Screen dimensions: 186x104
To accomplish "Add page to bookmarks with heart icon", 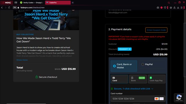I will tap(165, 8).
